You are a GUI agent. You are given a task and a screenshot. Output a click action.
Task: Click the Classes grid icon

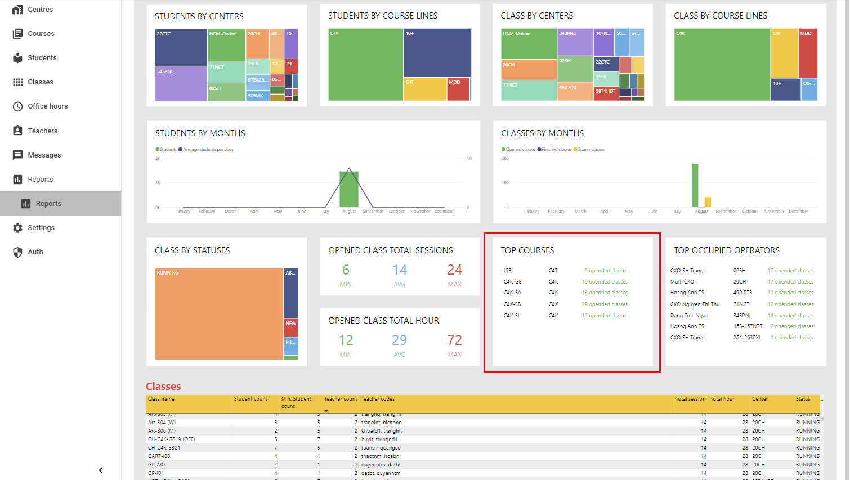click(x=18, y=82)
